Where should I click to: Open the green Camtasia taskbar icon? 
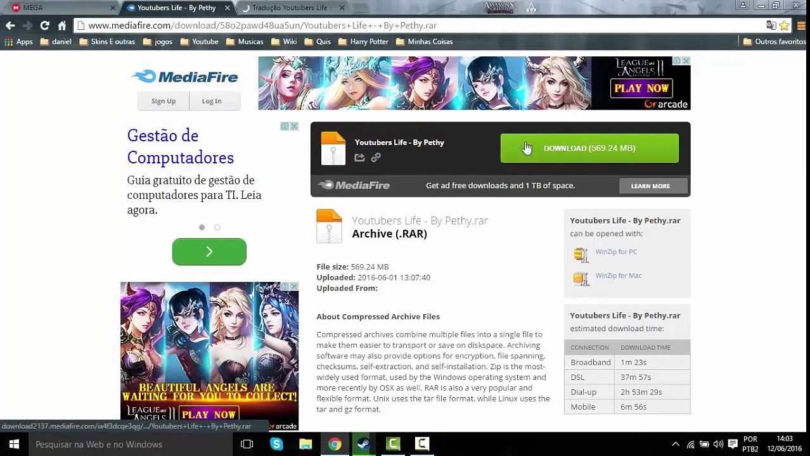point(393,445)
